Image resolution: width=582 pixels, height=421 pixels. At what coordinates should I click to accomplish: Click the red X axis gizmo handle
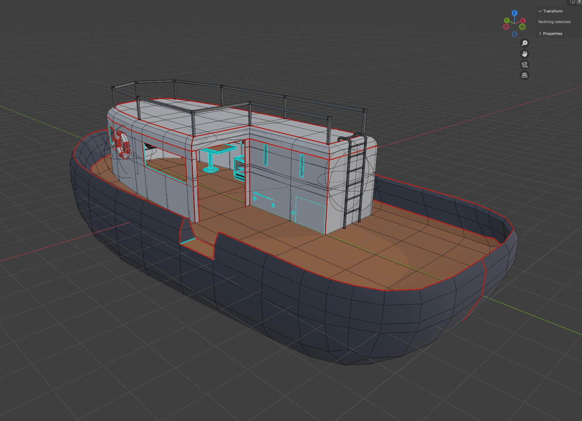coord(523,21)
